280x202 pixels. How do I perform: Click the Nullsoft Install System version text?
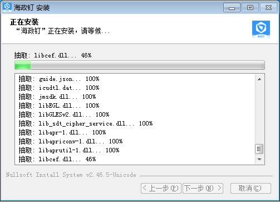coord(71,175)
